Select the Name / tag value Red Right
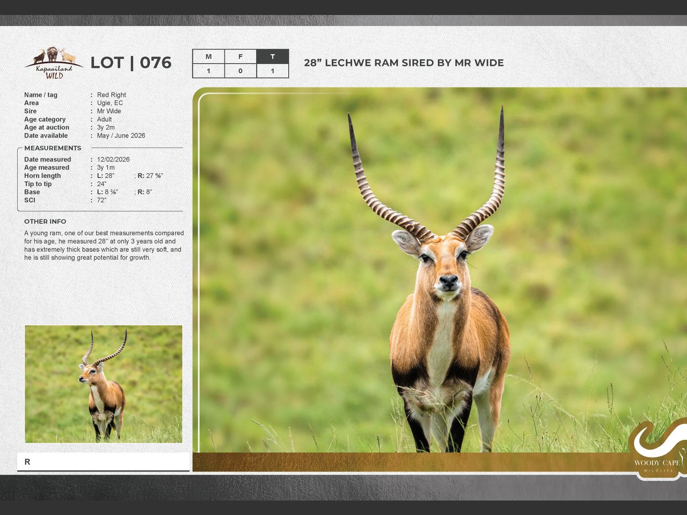Viewport: 687px width, 515px height. coord(112,95)
